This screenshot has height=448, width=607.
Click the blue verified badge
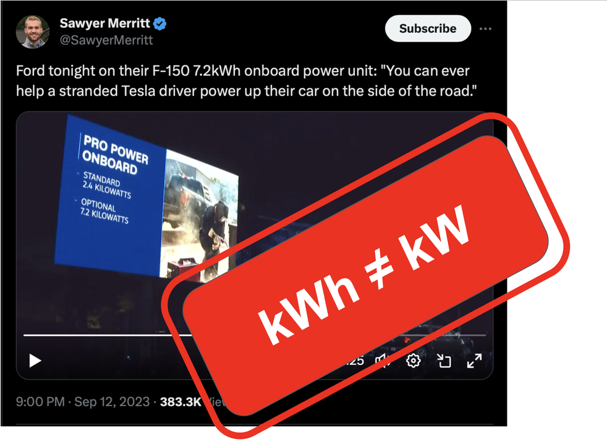160,24
